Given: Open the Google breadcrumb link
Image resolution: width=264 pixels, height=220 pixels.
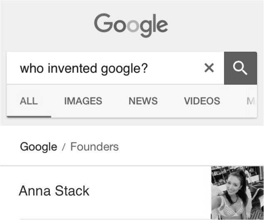Looking at the screenshot, I should tap(39, 147).
